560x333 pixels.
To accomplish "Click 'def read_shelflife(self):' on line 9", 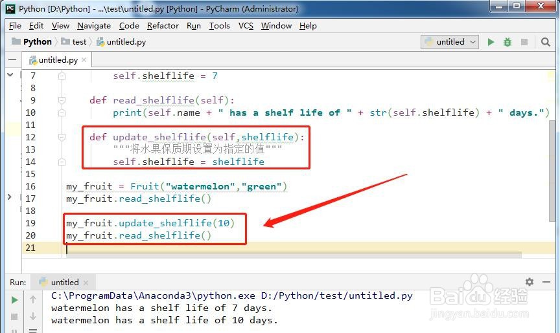I will [x=162, y=100].
